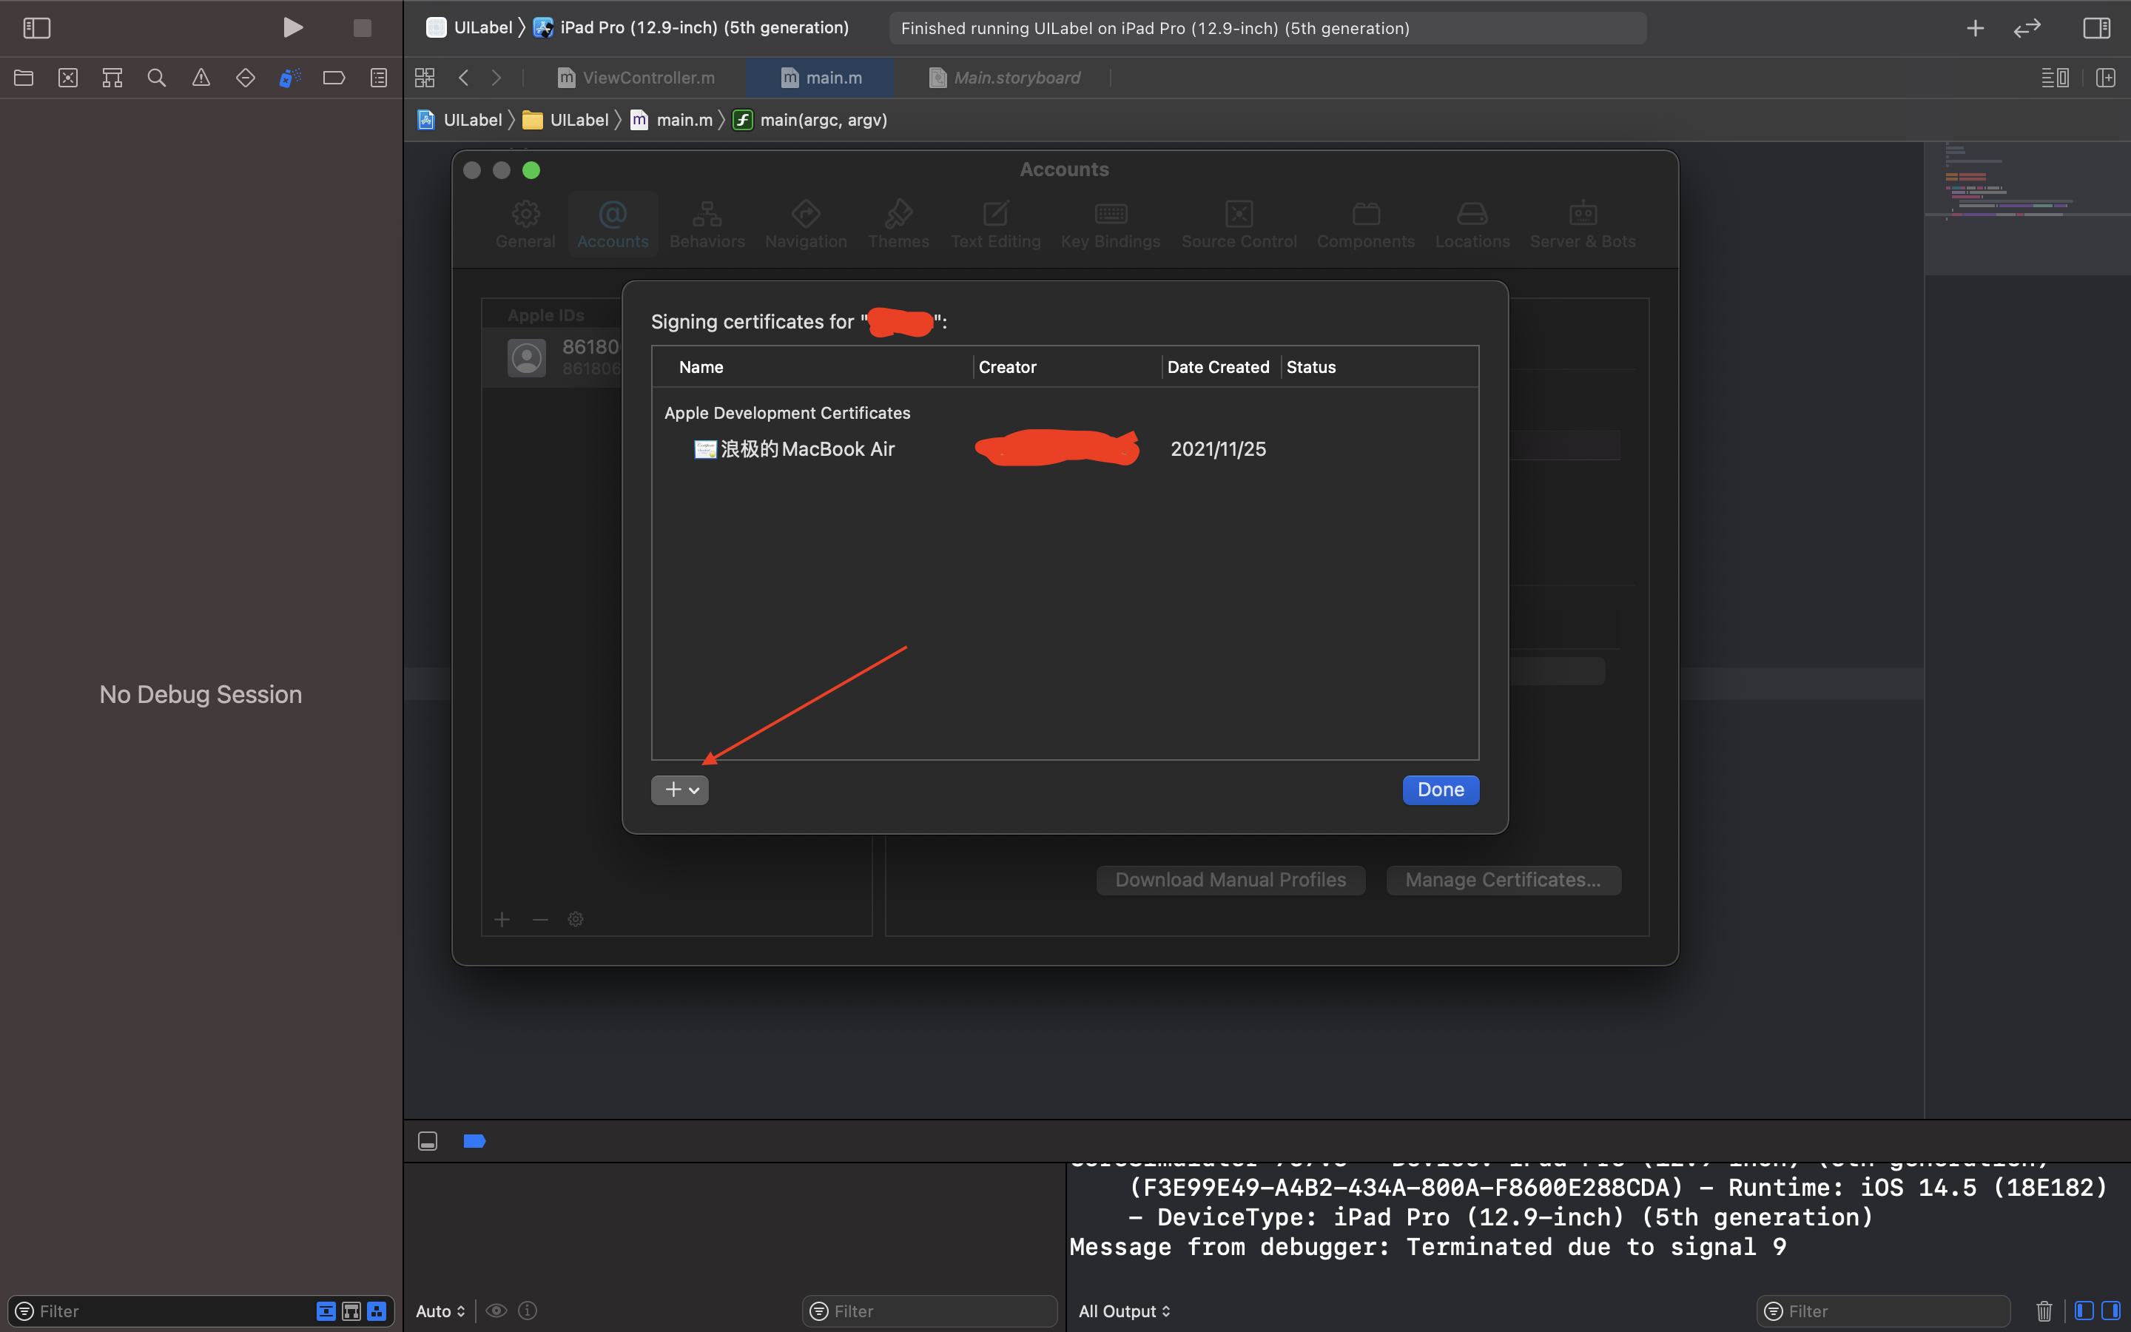Open the Test navigator diamond icon

coord(246,78)
